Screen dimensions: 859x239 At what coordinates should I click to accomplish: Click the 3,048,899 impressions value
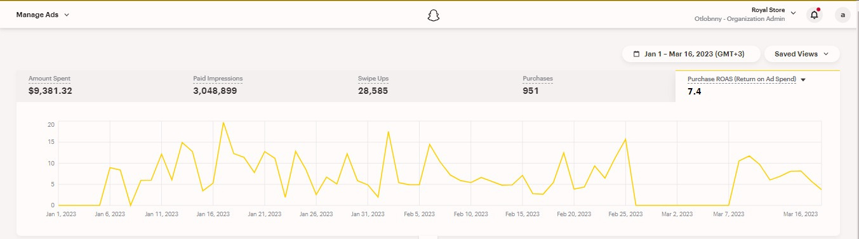pos(215,91)
